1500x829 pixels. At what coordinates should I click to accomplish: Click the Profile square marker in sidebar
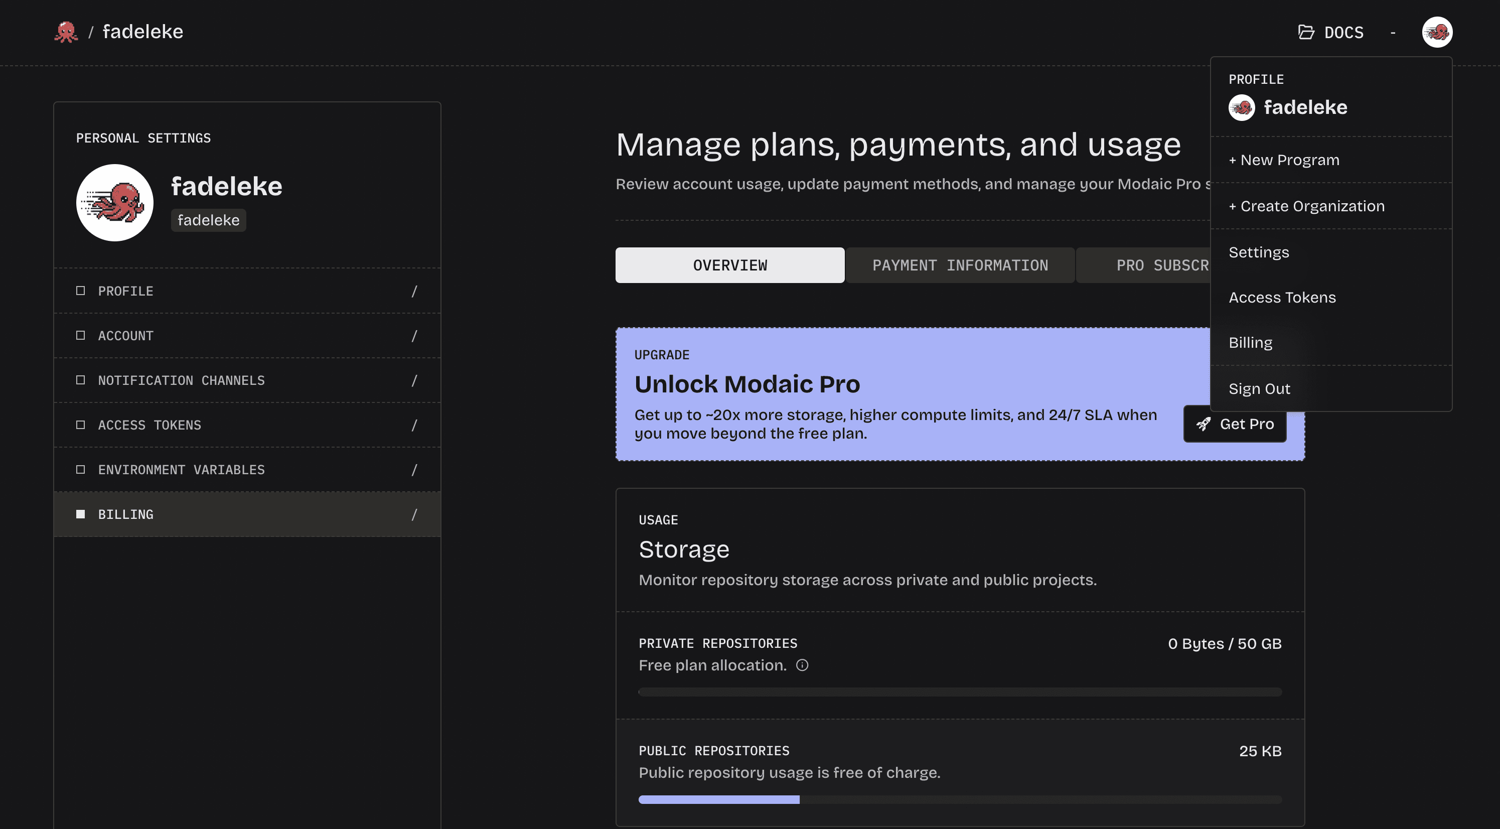point(80,291)
